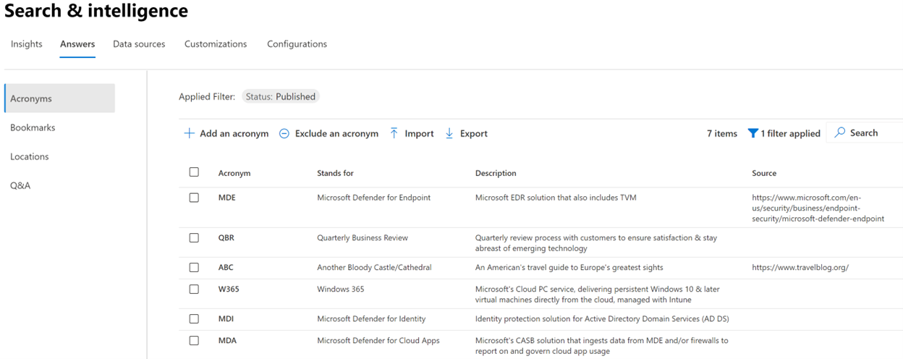Image resolution: width=903 pixels, height=359 pixels.
Task: Click the funnel filter icon
Action: 752,133
